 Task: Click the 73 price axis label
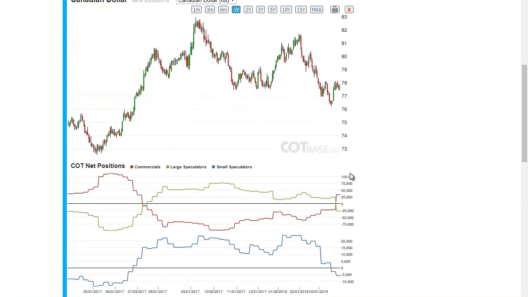point(344,149)
